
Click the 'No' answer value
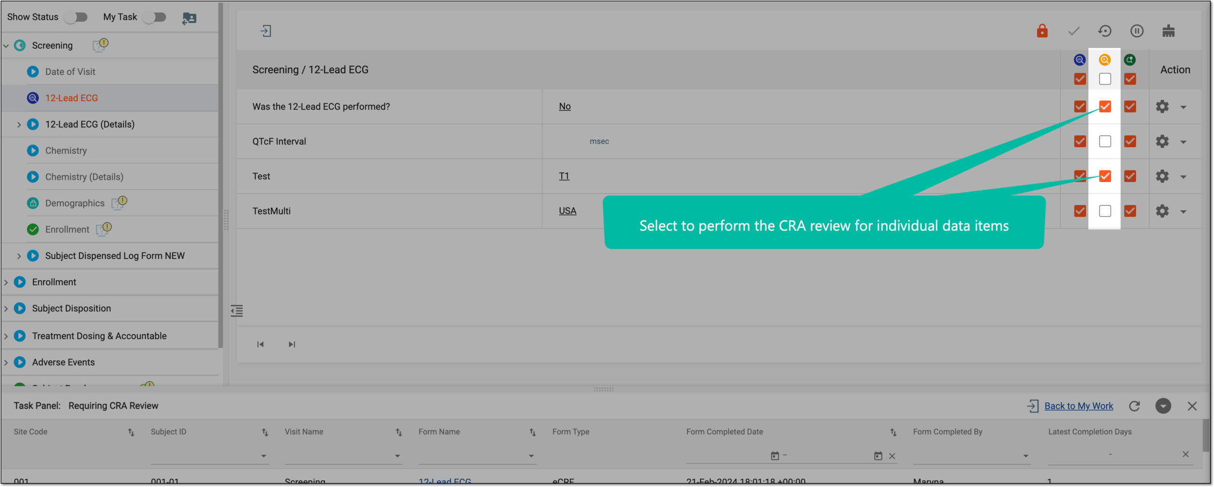(x=565, y=106)
